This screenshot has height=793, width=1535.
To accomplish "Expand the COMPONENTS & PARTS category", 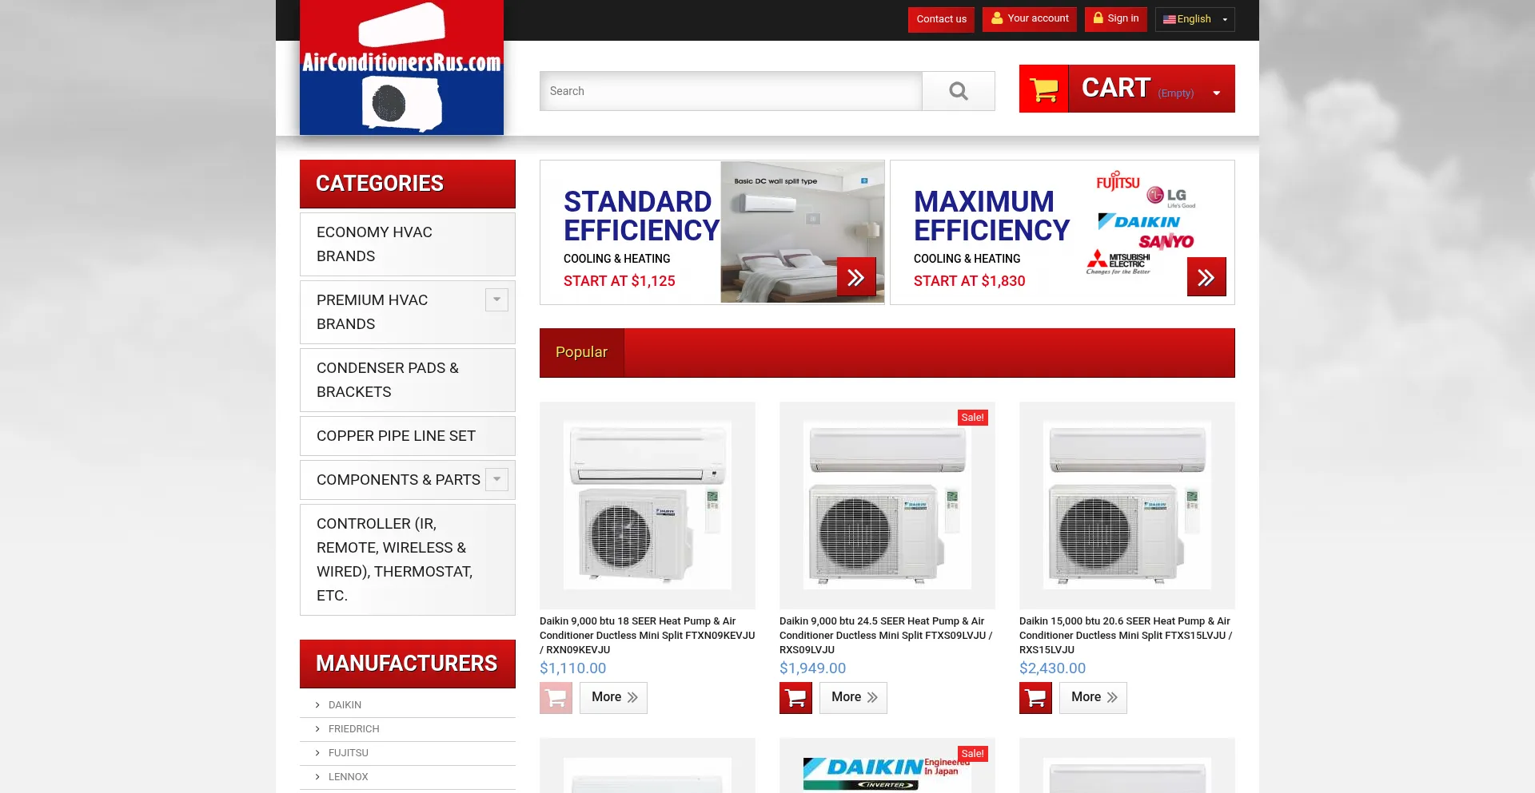I will pos(496,479).
